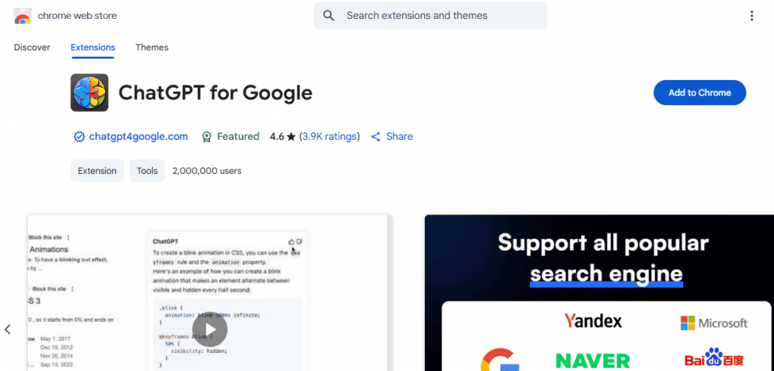Click the Chrome Web Store rainbow logo
This screenshot has width=774, height=371.
click(23, 17)
